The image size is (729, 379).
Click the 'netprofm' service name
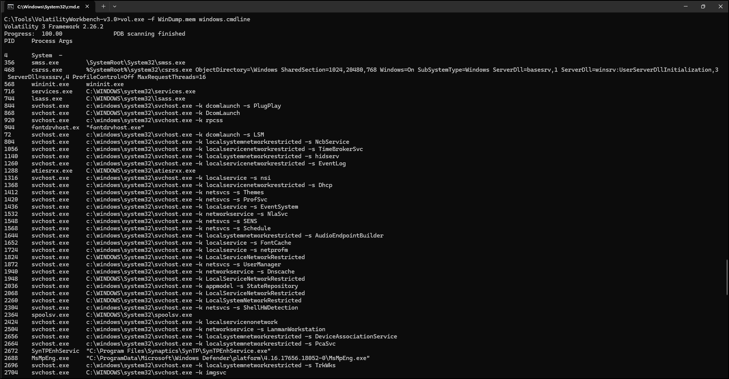(x=274, y=250)
